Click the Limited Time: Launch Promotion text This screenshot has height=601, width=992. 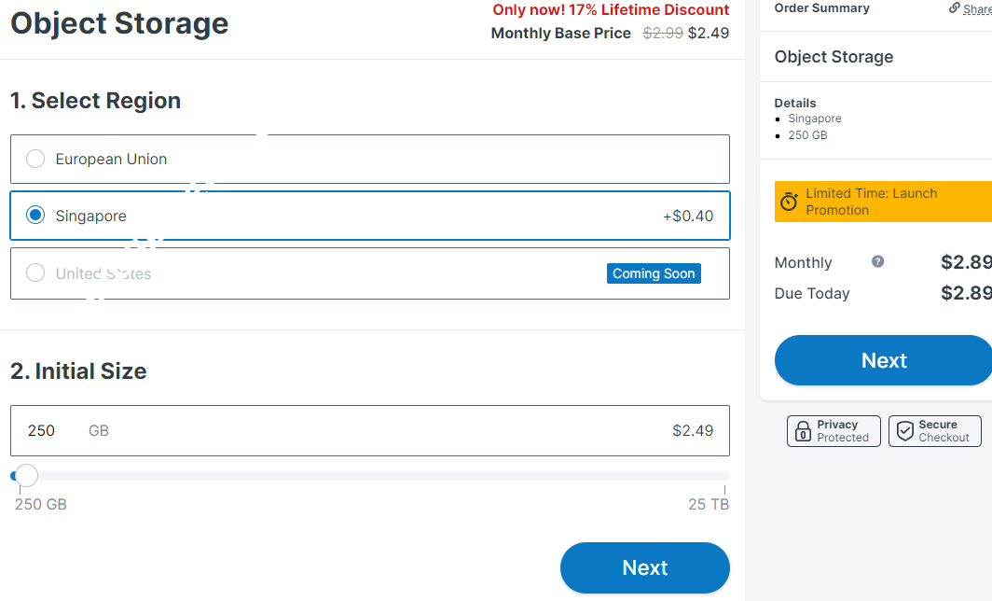pos(871,202)
